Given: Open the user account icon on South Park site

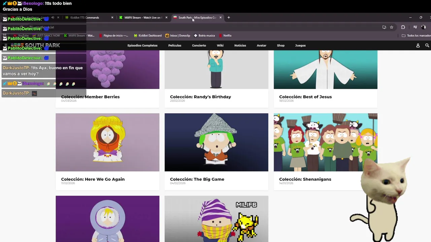Looking at the screenshot, I should (418, 45).
